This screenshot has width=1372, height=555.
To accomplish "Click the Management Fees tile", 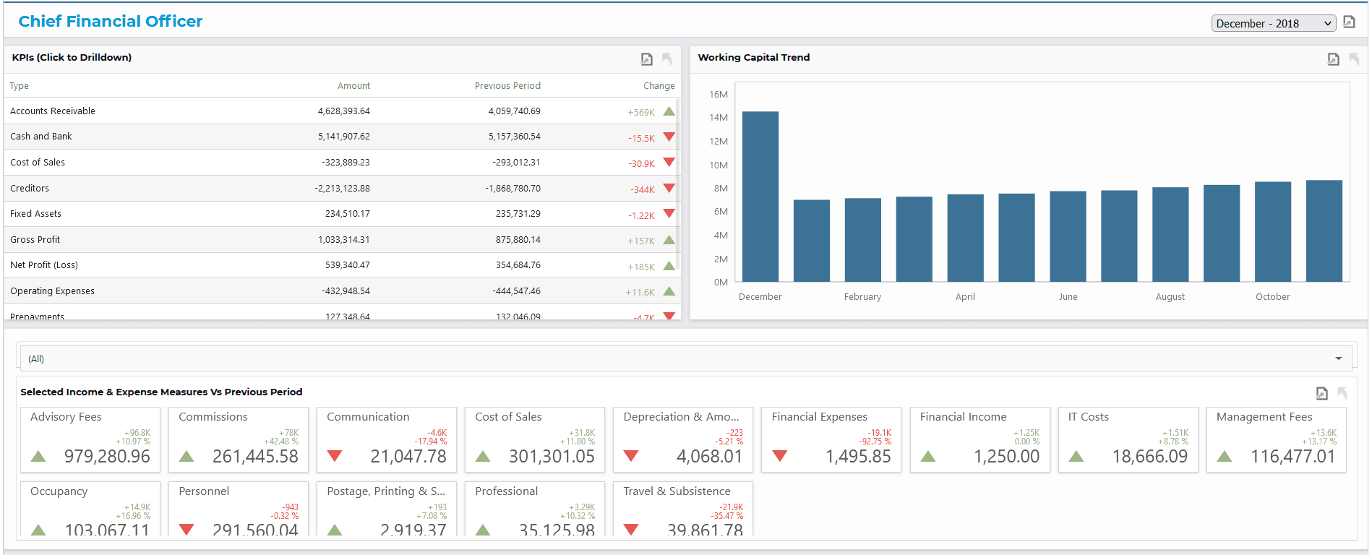I will pyautogui.click(x=1276, y=440).
